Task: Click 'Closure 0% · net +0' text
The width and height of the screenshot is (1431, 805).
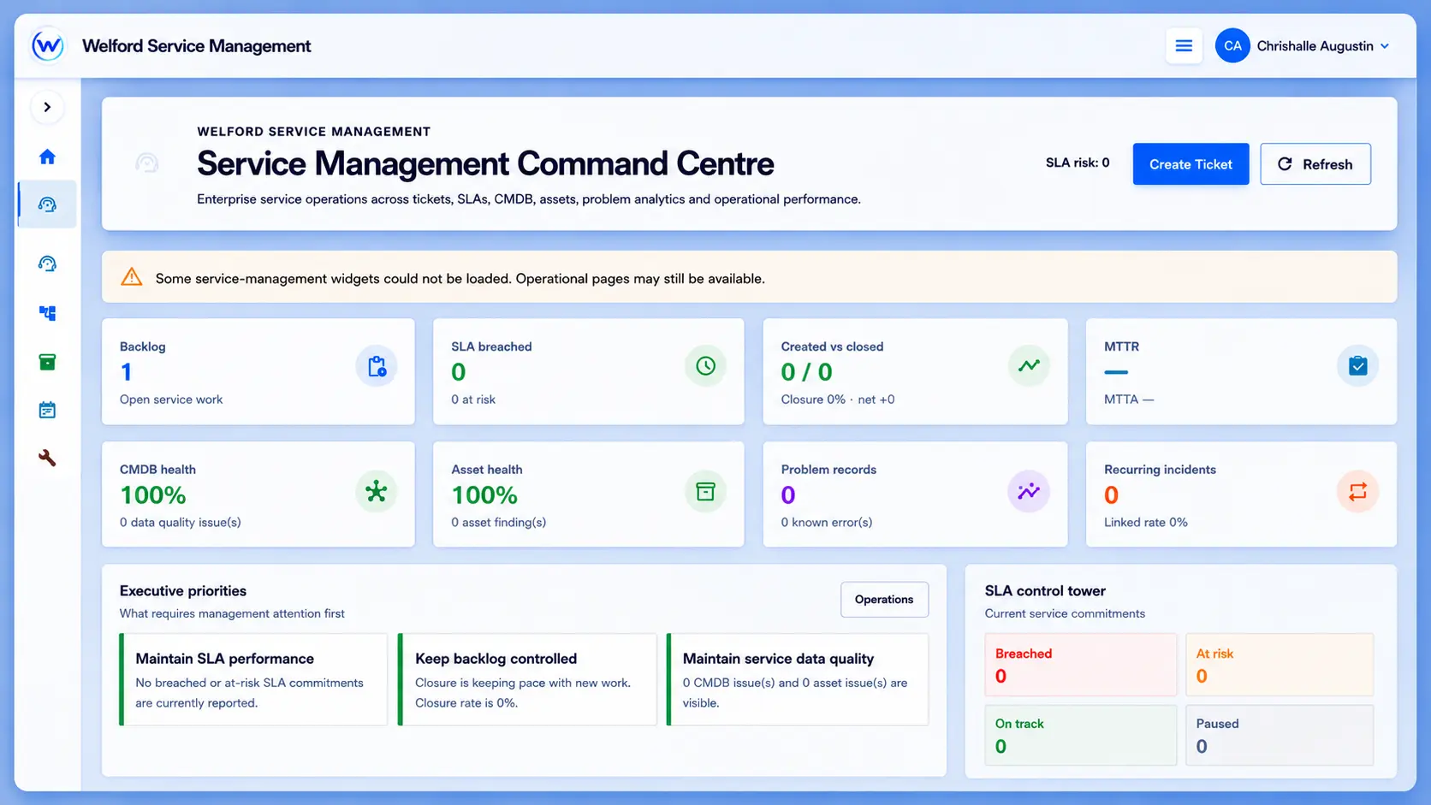Action: [x=838, y=400]
